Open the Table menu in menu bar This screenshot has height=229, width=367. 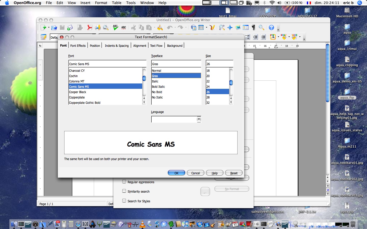pos(116,3)
